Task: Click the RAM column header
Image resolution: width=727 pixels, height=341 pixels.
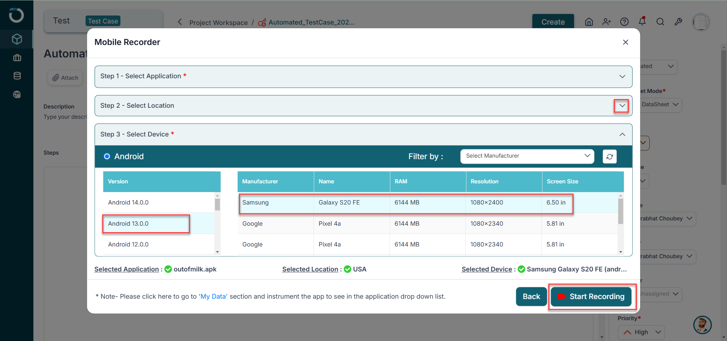Action: pyautogui.click(x=428, y=182)
